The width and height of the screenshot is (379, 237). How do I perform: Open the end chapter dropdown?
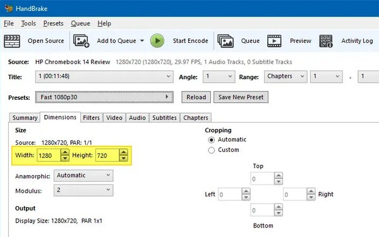click(x=368, y=76)
